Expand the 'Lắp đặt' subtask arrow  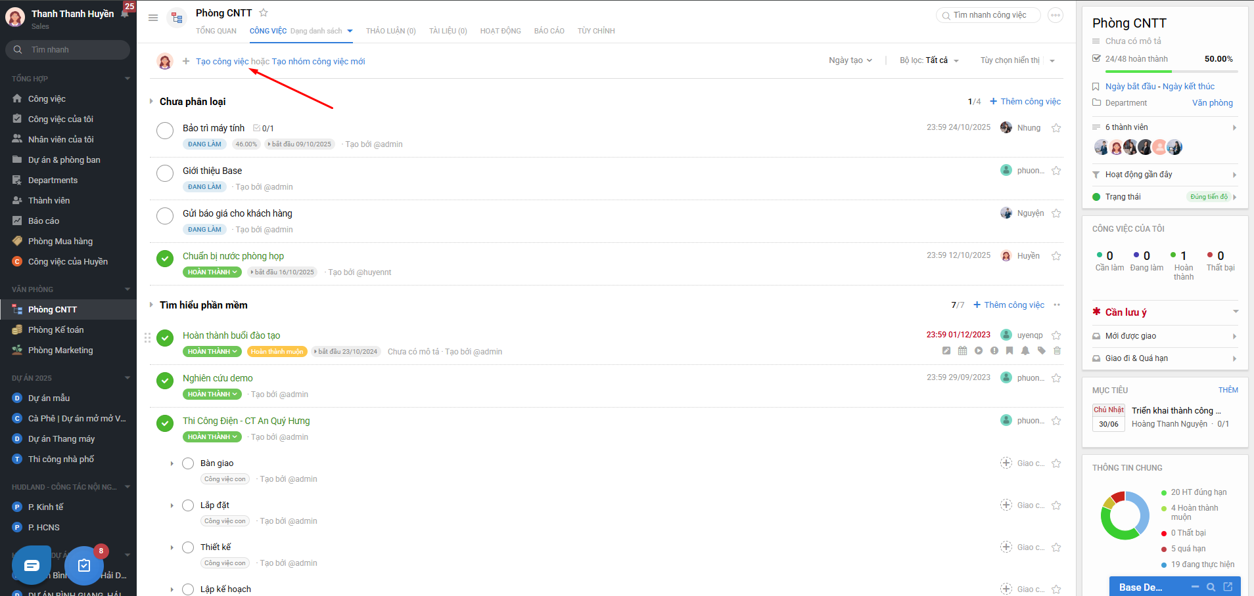(x=172, y=505)
